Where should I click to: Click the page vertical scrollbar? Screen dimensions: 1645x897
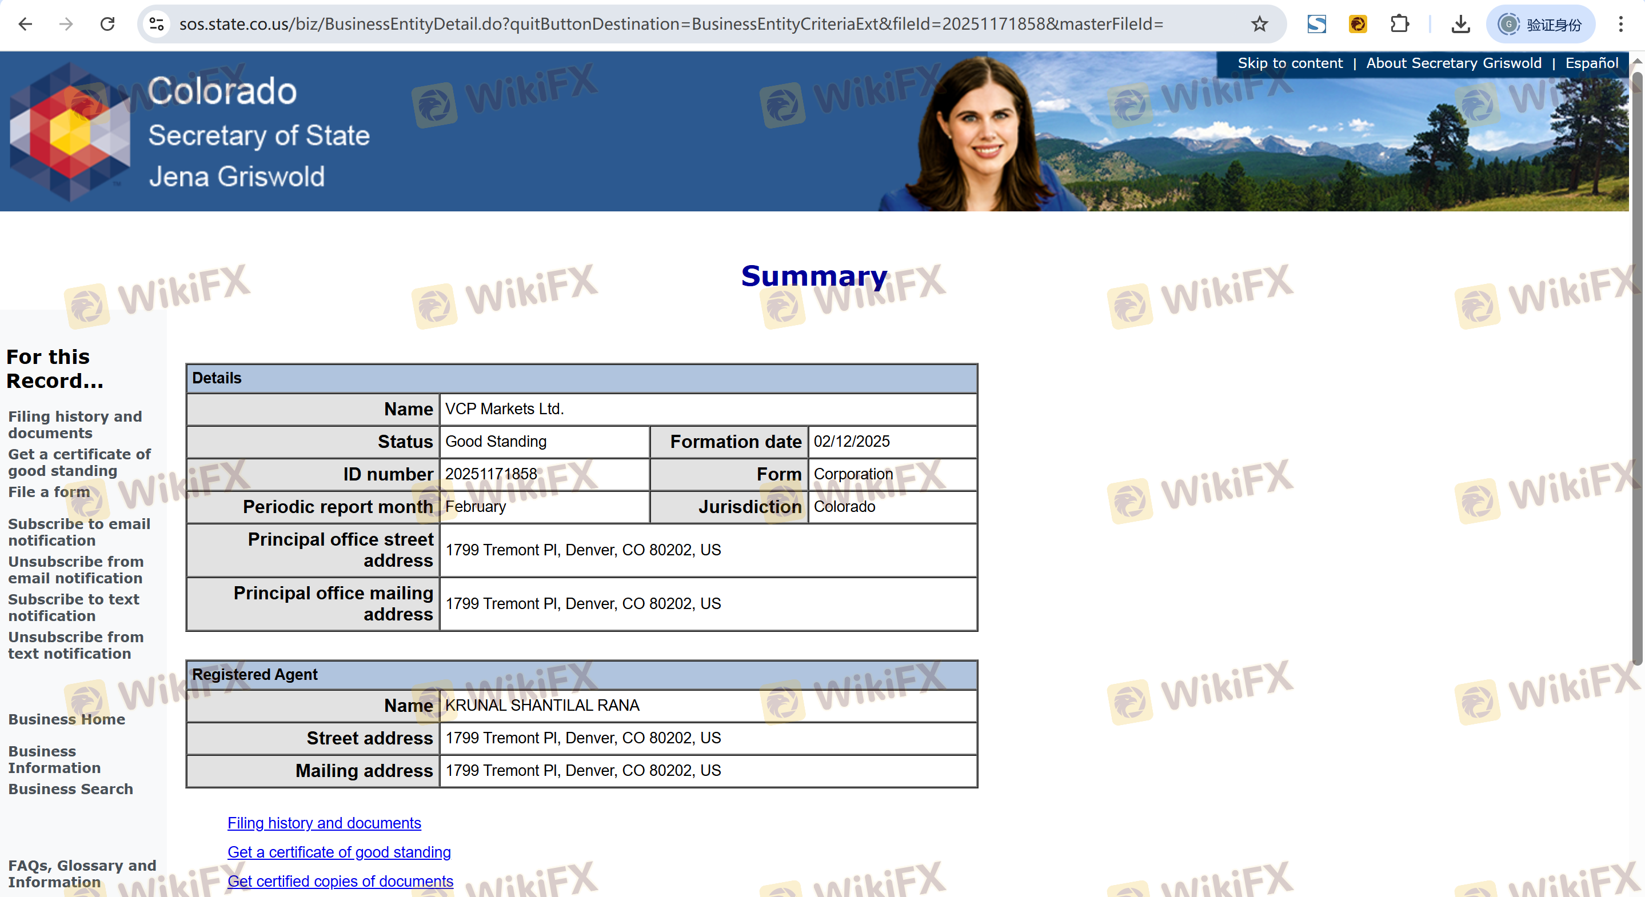(1636, 367)
